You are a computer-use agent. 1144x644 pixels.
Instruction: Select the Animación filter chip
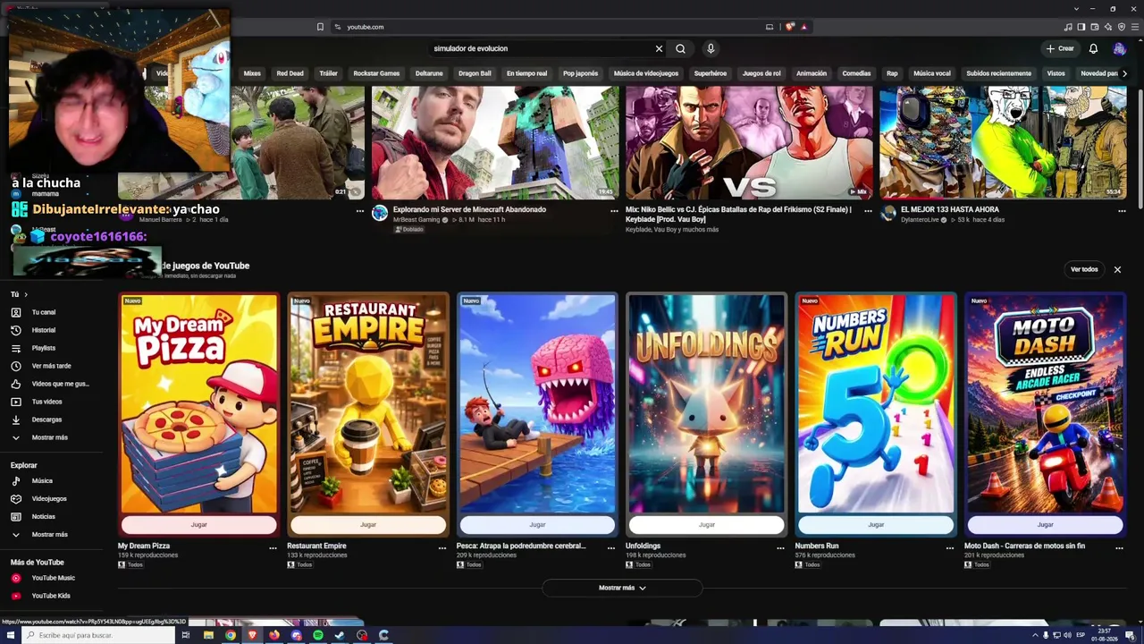tap(812, 73)
